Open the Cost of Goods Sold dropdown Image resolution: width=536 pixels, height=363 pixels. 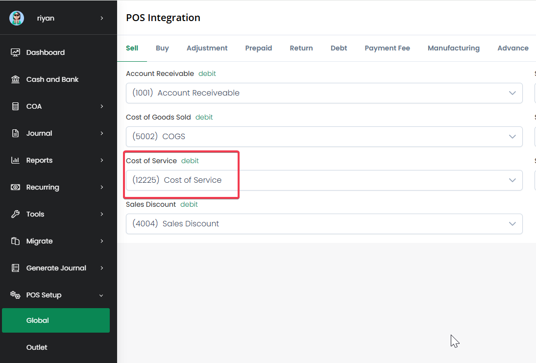[x=324, y=137]
